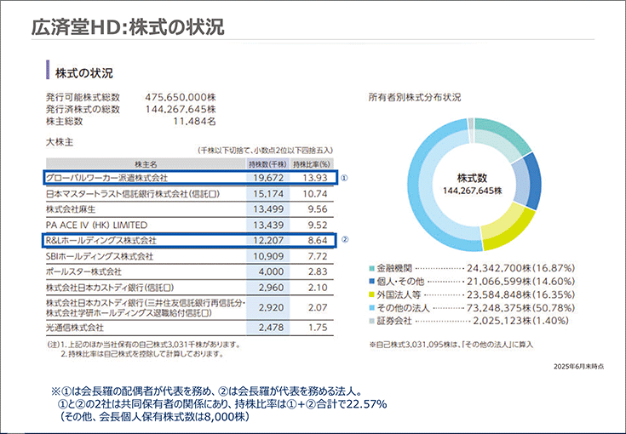Viewport: 626px width, 434px height.
Task: Click the yellow 外国法人等 legend square
Action: coord(371,294)
